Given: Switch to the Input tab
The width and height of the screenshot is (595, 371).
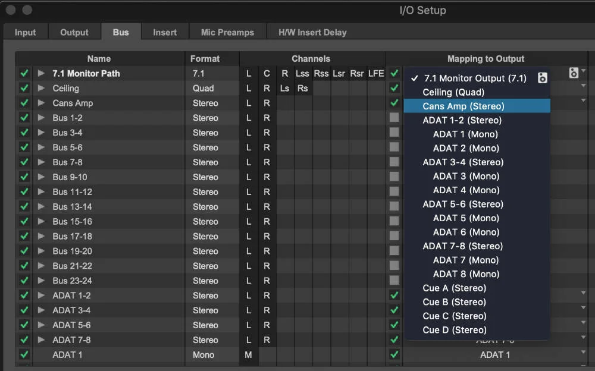Looking at the screenshot, I should tap(25, 32).
